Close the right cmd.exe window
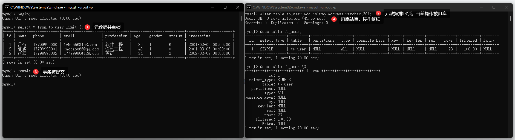515x140 pixels. click(x=507, y=7)
